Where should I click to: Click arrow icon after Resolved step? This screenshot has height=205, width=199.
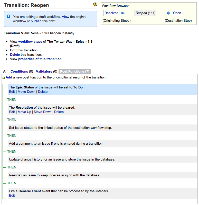pyautogui.click(x=123, y=13)
